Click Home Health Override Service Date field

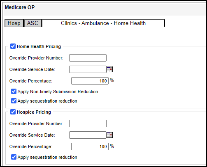pyautogui.click(x=88, y=69)
